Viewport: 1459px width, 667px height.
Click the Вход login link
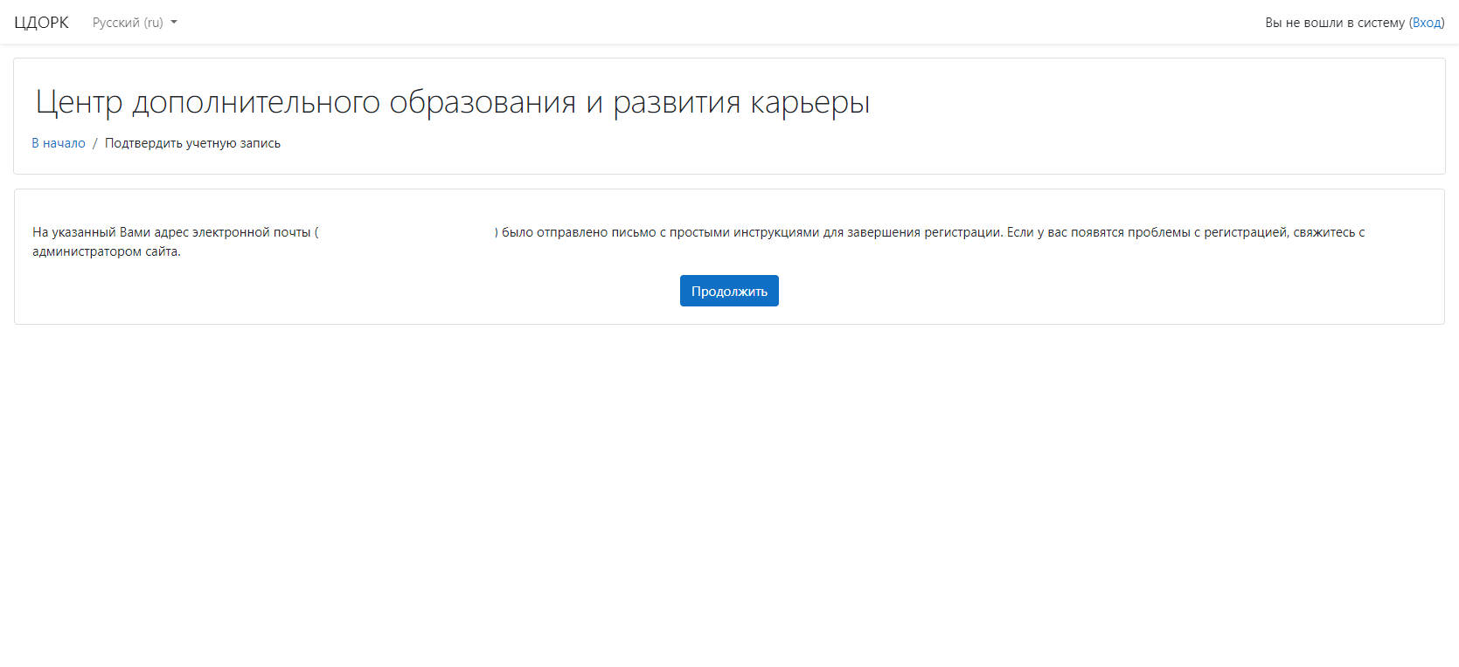point(1427,23)
